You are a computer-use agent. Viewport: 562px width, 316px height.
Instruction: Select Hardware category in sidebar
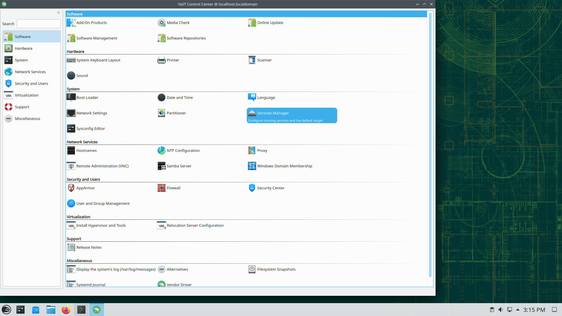click(x=32, y=48)
